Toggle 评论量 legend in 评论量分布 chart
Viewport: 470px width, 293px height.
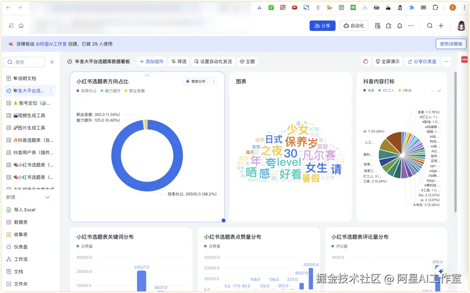(339, 246)
